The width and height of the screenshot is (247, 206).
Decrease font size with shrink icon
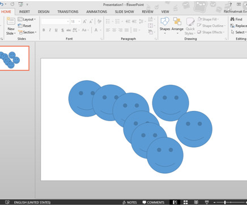point(91,22)
